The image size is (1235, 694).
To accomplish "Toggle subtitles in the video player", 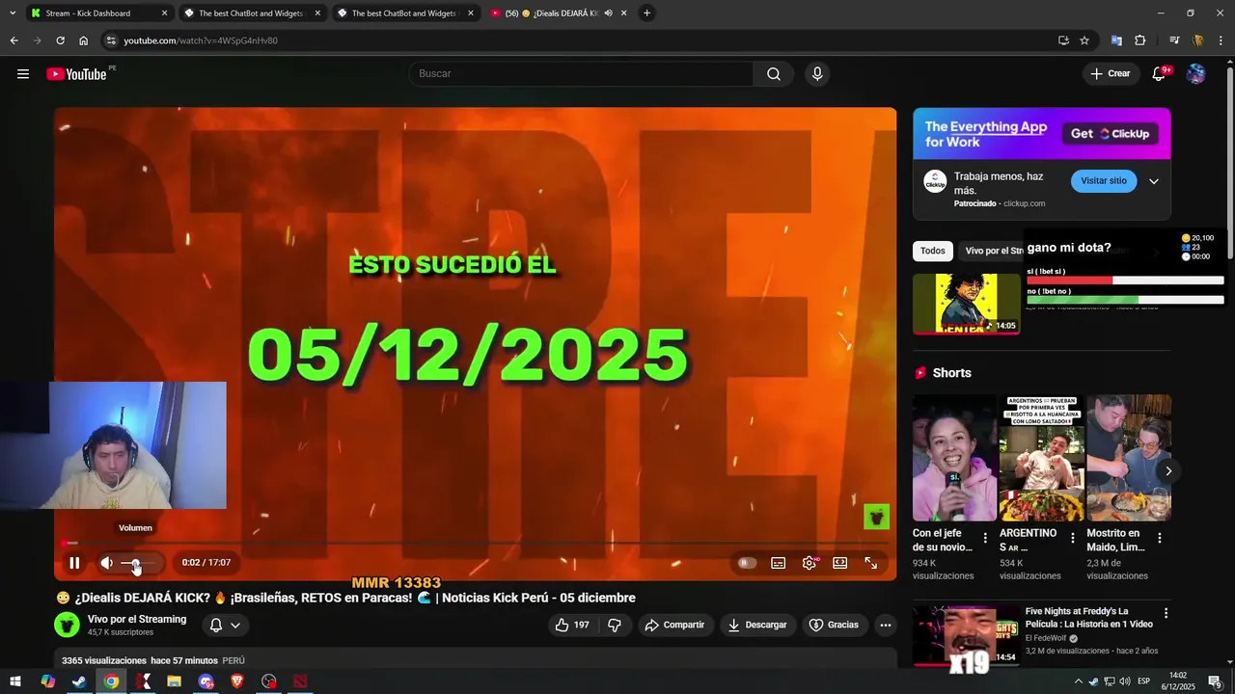I will pos(779,563).
